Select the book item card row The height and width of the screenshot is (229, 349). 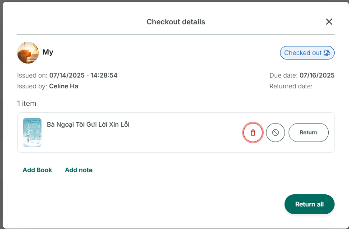176,133
